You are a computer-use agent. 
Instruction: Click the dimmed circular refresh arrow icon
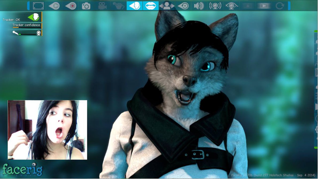click(280, 6)
